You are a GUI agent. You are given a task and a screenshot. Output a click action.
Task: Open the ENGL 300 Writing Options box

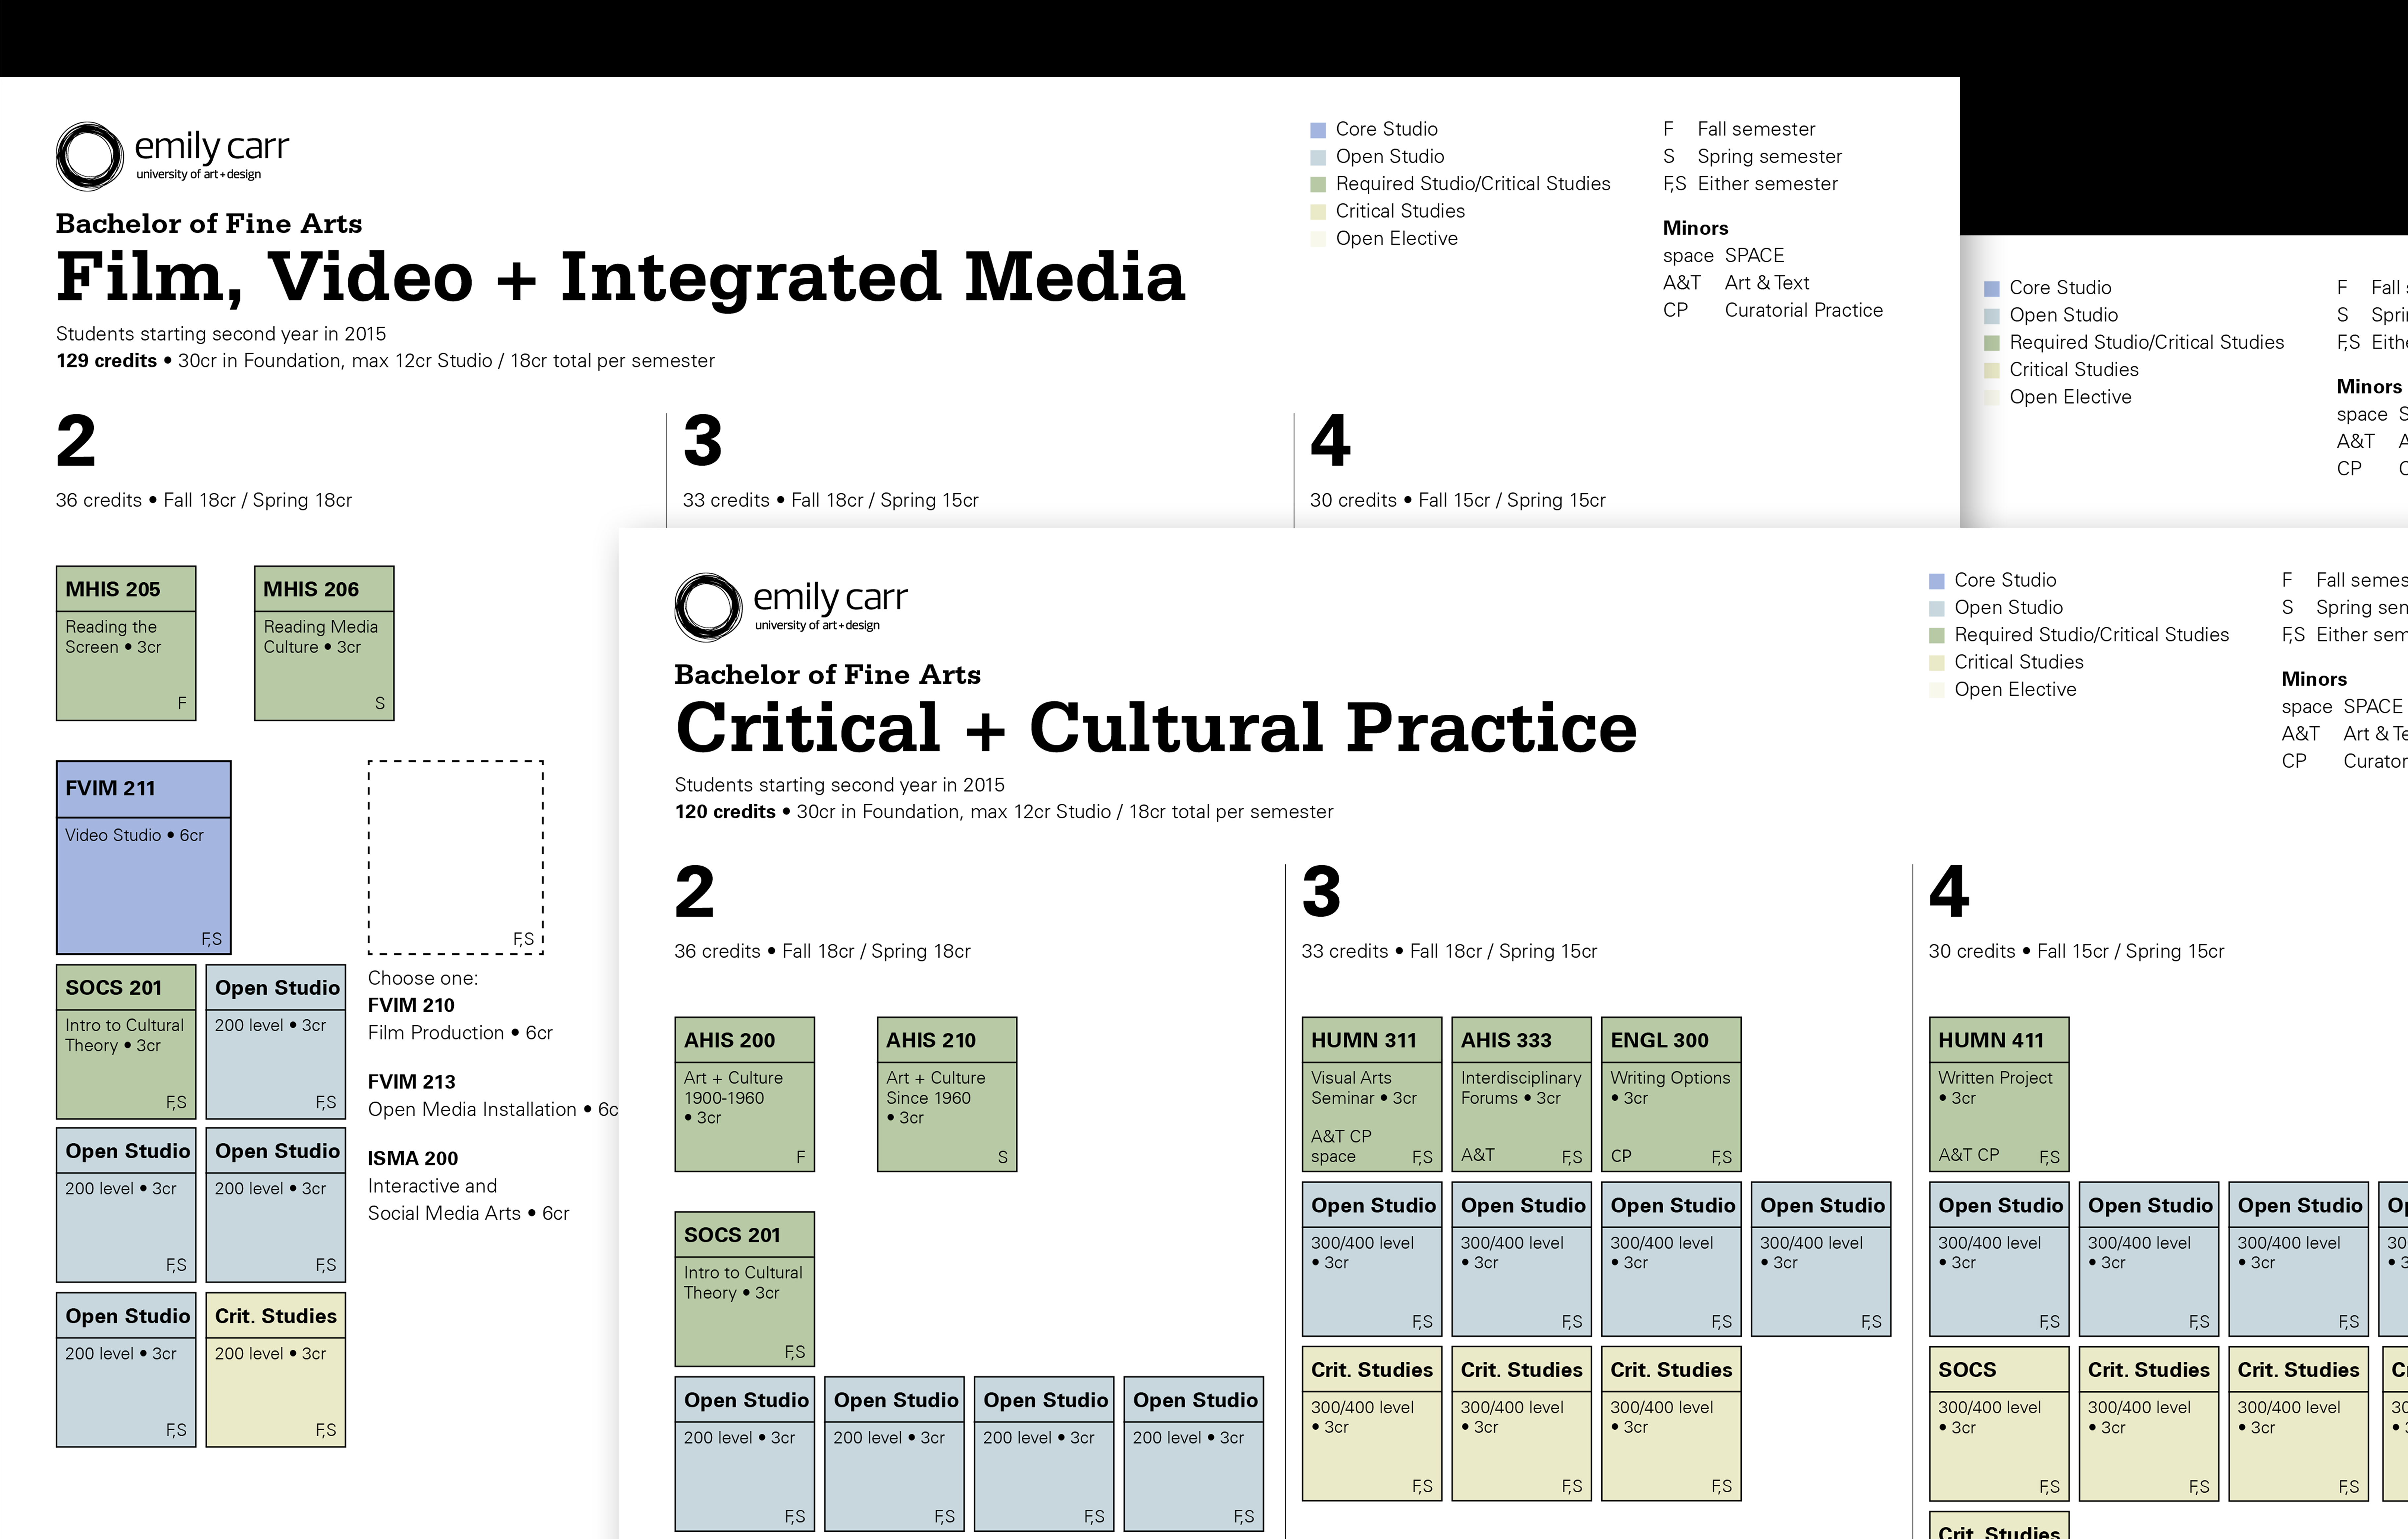[1671, 1094]
